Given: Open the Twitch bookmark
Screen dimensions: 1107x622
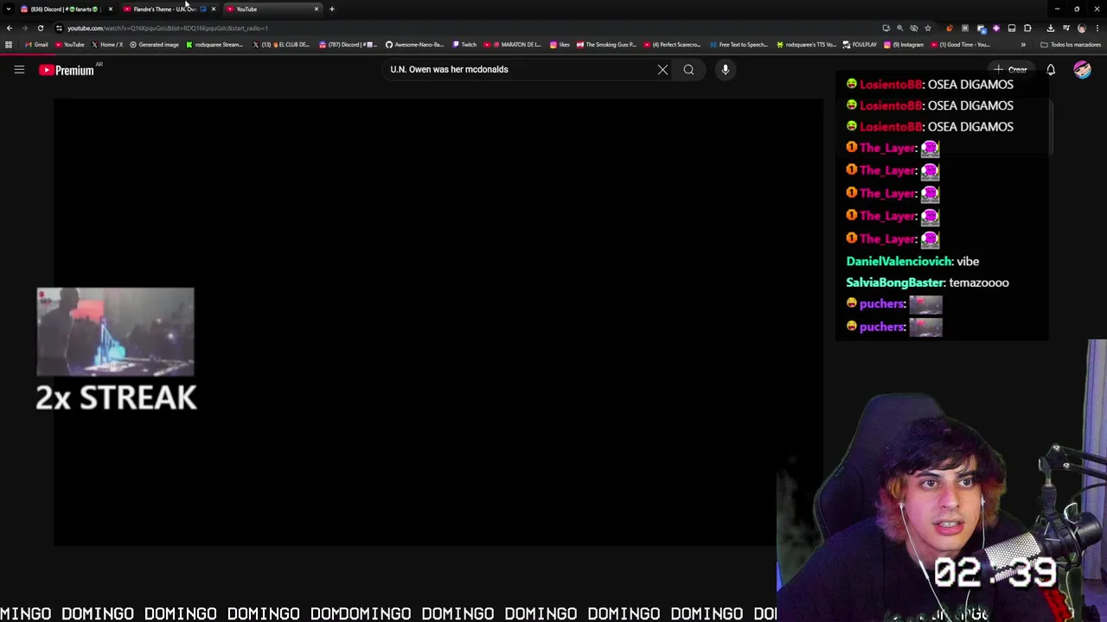Looking at the screenshot, I should [464, 45].
